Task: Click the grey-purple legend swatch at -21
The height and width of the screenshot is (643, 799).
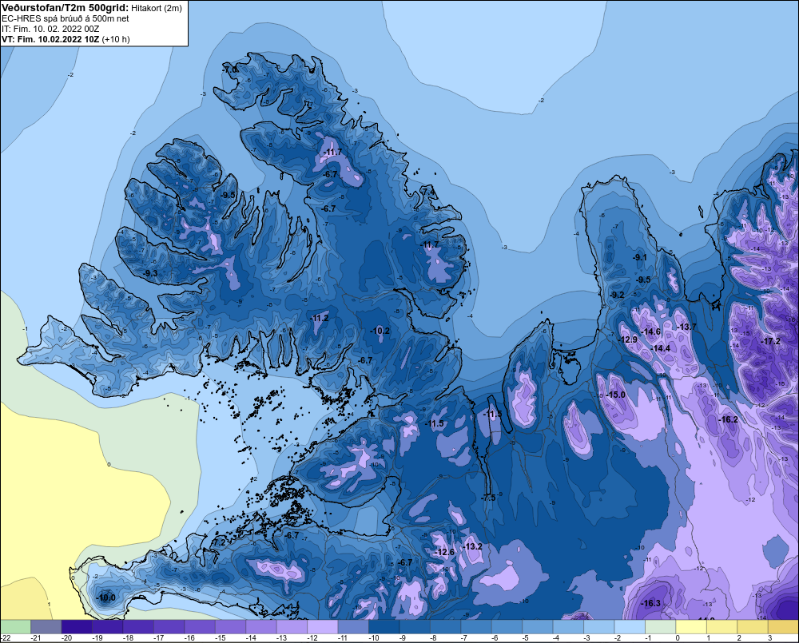Action: [46, 626]
